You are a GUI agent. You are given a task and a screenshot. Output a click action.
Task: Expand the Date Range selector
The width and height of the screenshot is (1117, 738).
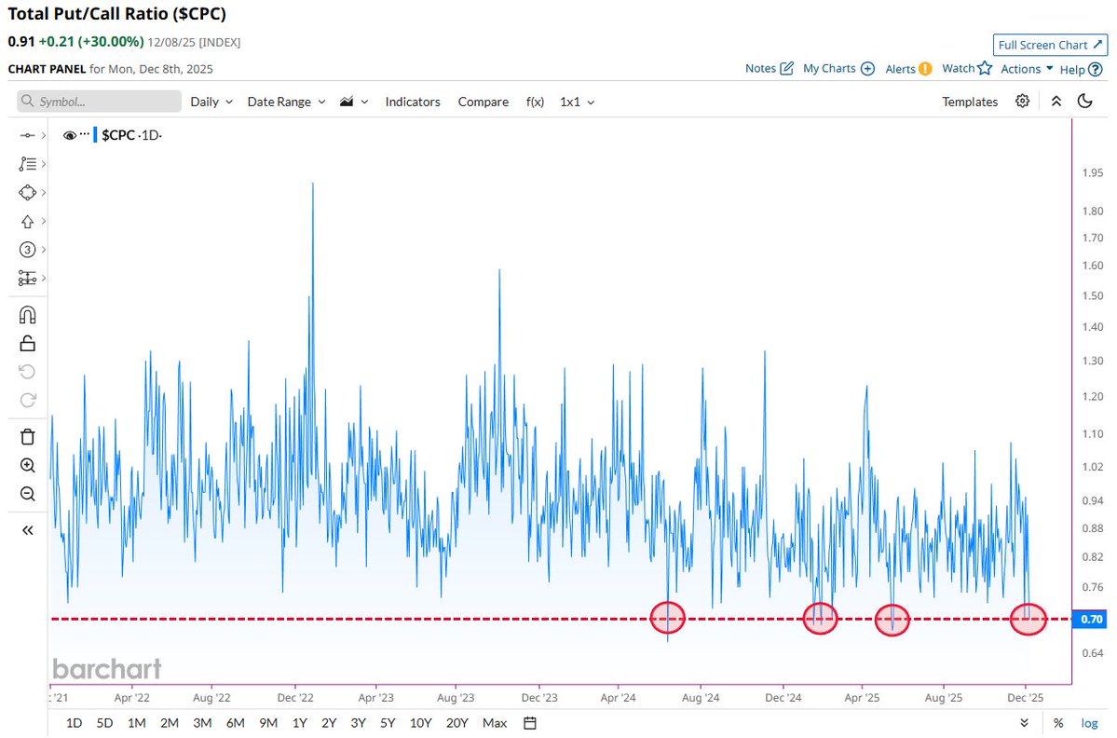coord(285,102)
